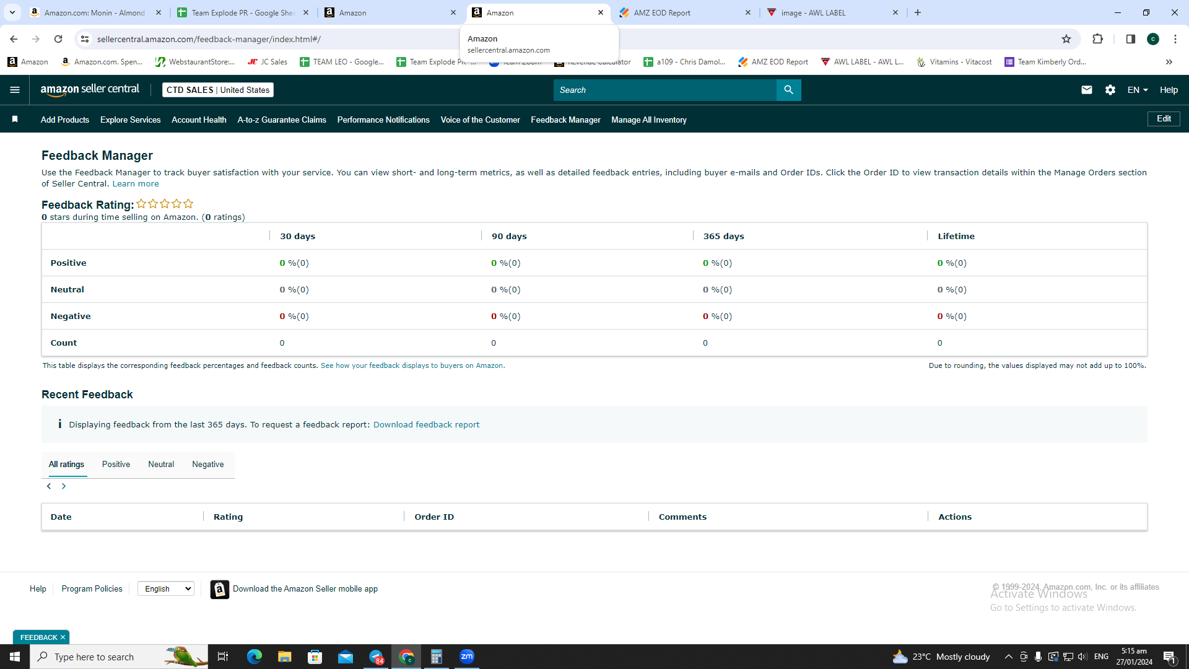Open the CTD SALES United States account switcher
The width and height of the screenshot is (1189, 669).
coord(218,90)
